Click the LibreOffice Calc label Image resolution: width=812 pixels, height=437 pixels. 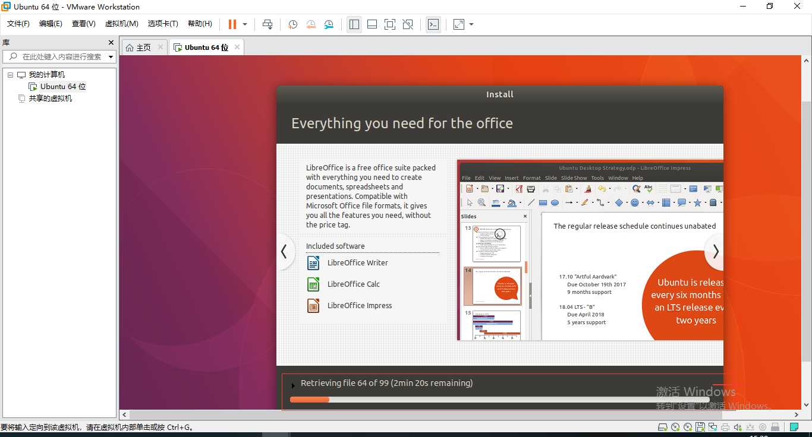point(353,284)
